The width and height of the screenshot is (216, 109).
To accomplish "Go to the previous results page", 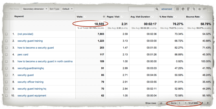I will [203, 103].
